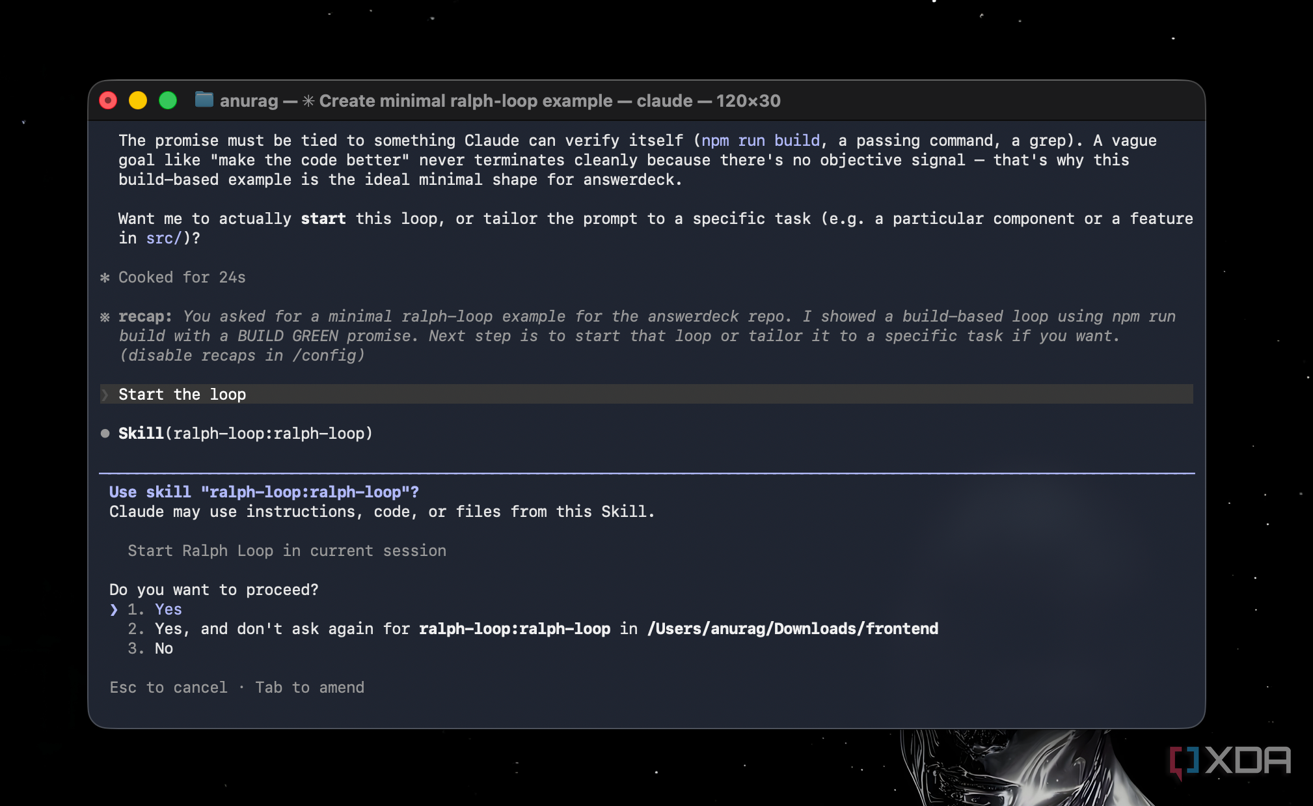Click the "Use skill" prompt heading
This screenshot has width=1313, height=806.
tap(264, 492)
